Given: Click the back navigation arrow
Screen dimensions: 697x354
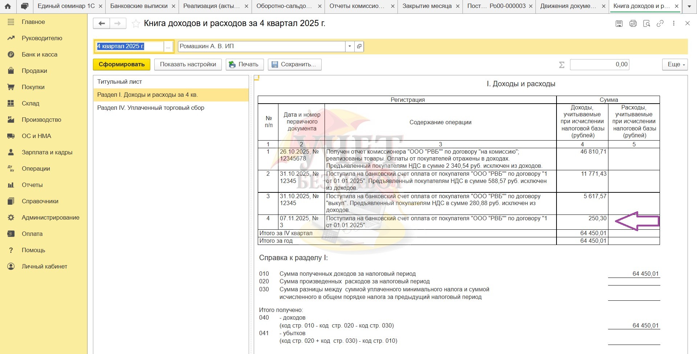Looking at the screenshot, I should 102,24.
